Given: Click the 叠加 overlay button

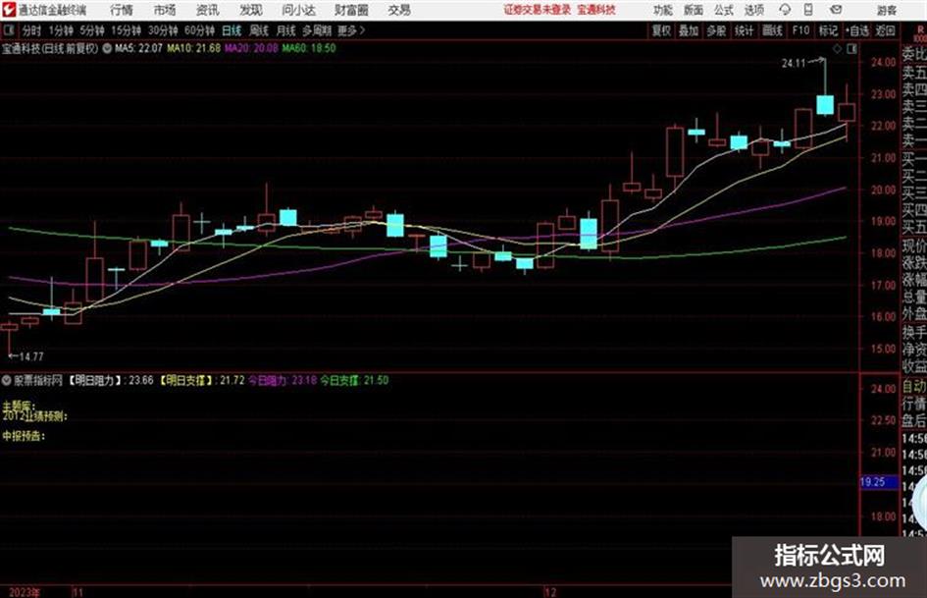Looking at the screenshot, I should coord(689,30).
